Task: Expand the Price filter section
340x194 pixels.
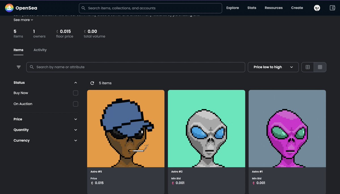Action: (x=76, y=119)
